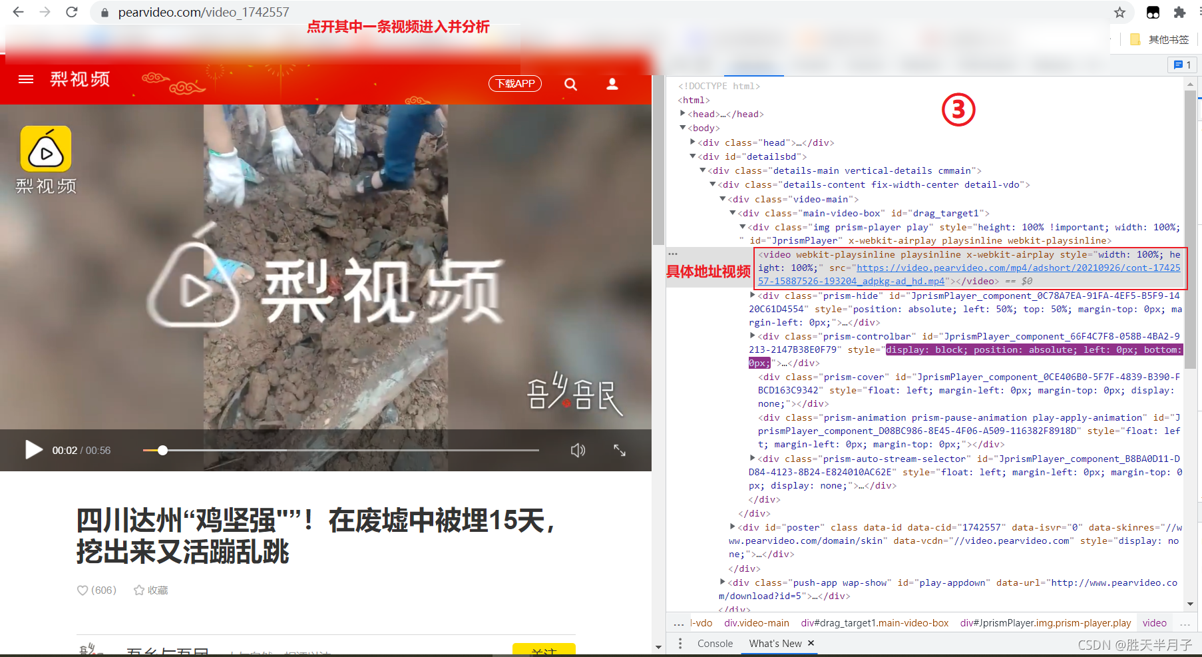Viewport: 1202px width, 657px height.
Task: Click the 梨视频 header logo
Action: 80,79
